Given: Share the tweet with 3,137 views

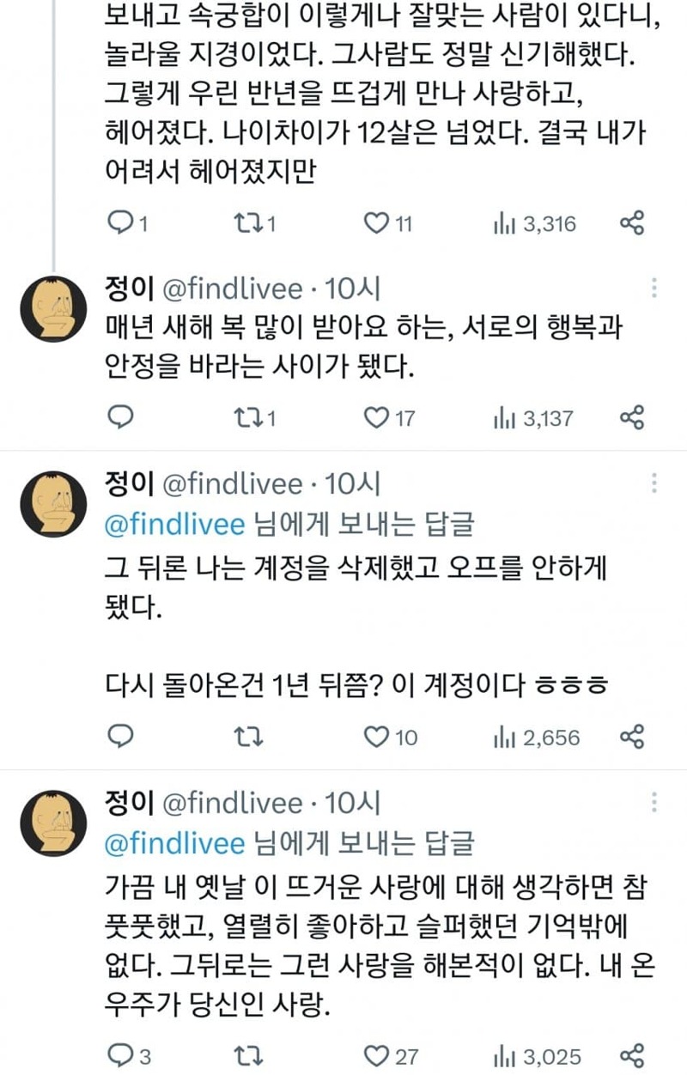Looking at the screenshot, I should click(632, 418).
